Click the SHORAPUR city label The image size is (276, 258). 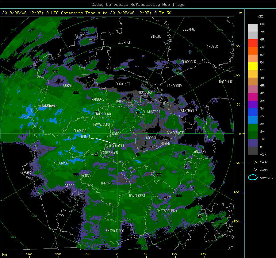(189, 62)
